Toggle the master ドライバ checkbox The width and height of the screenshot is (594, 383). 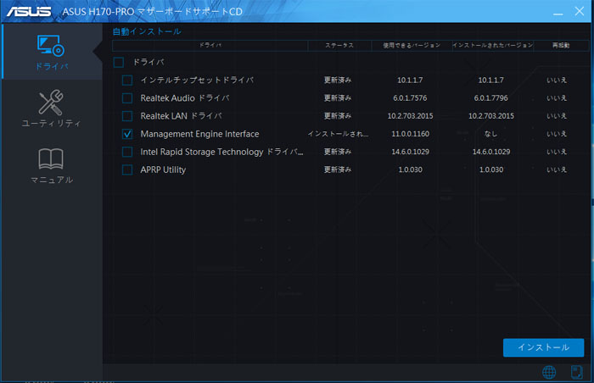119,62
